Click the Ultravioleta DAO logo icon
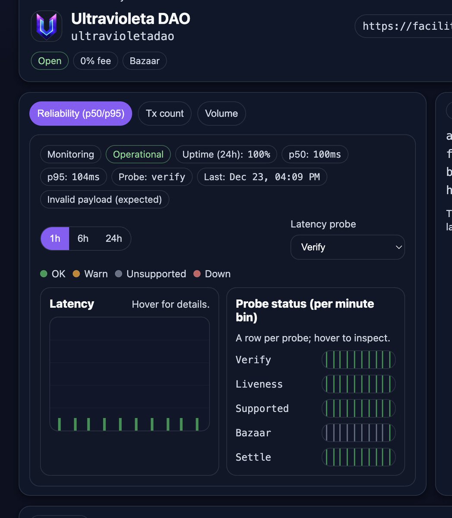Image resolution: width=452 pixels, height=518 pixels. pyautogui.click(x=47, y=26)
